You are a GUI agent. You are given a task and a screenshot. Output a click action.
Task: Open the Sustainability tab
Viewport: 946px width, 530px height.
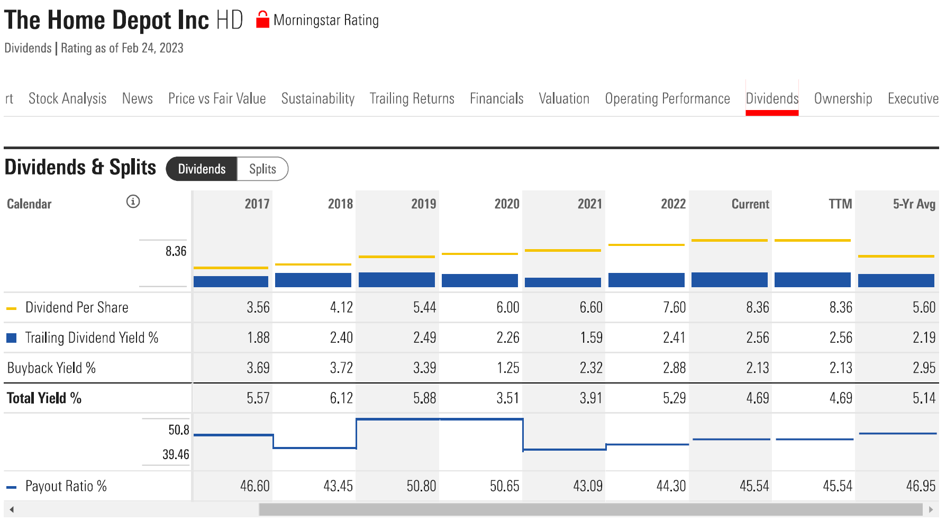[x=318, y=98]
